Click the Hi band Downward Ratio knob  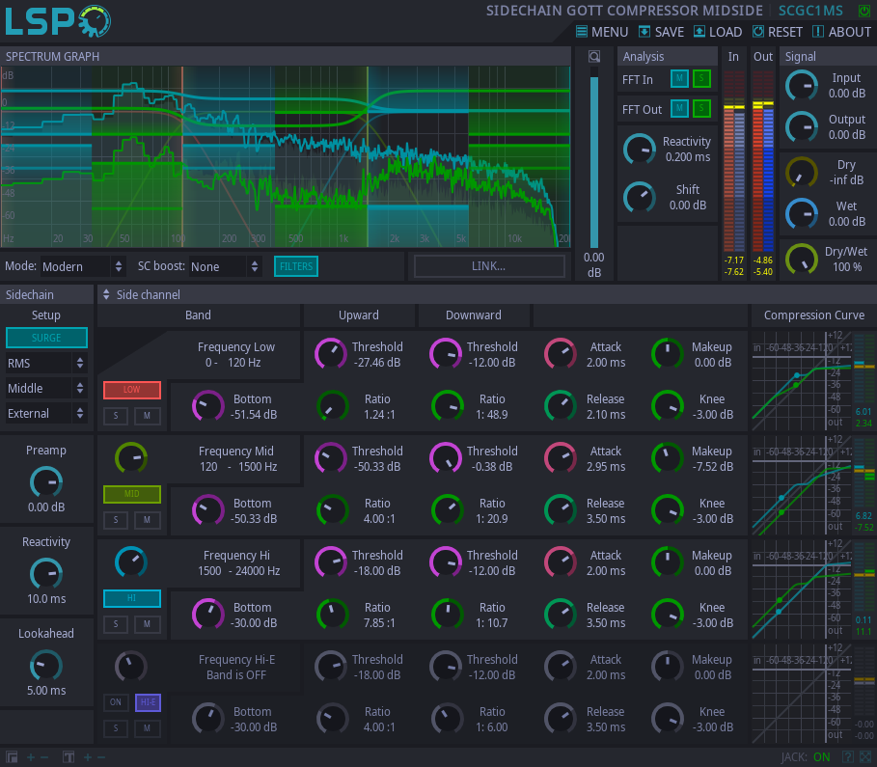(x=448, y=615)
